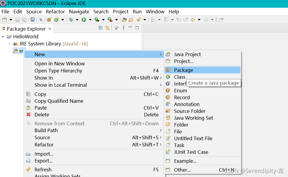Toggle Link with Editor in Package Explorer
Image resolution: width=288 pixels, height=177 pixels.
pyautogui.click(x=107, y=28)
